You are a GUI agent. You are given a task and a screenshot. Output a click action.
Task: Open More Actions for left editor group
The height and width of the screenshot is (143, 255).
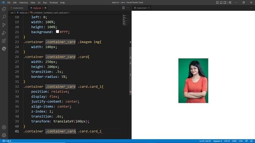128,8
